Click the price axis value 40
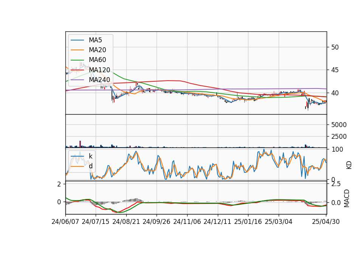Viewport: 363px width, 261px height. point(335,93)
